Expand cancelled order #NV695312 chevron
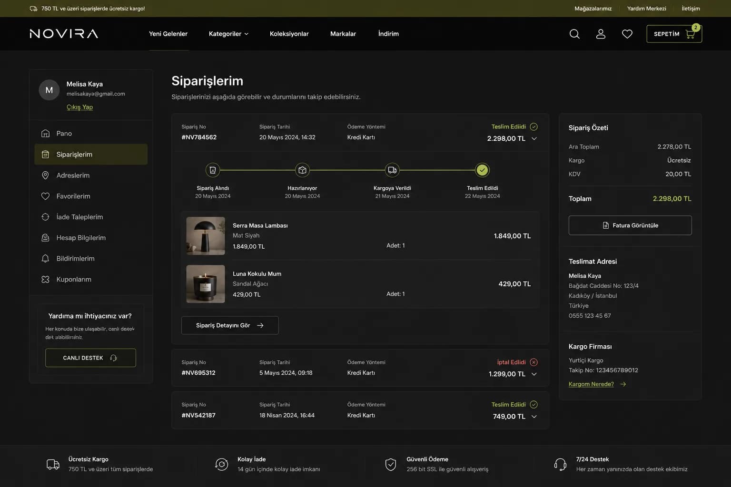The image size is (731, 487). click(534, 374)
